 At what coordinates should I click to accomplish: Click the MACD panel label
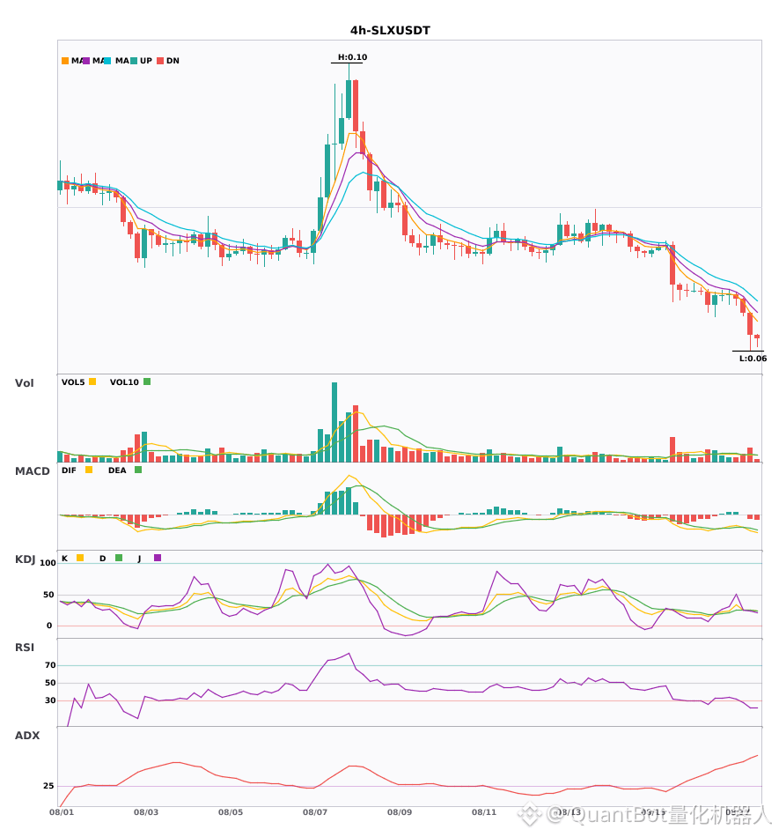[32, 470]
